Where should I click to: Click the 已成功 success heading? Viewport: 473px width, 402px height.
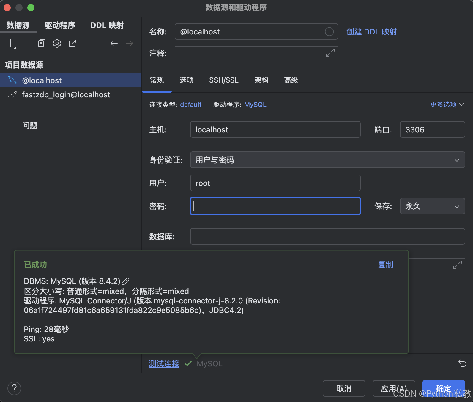(x=35, y=265)
